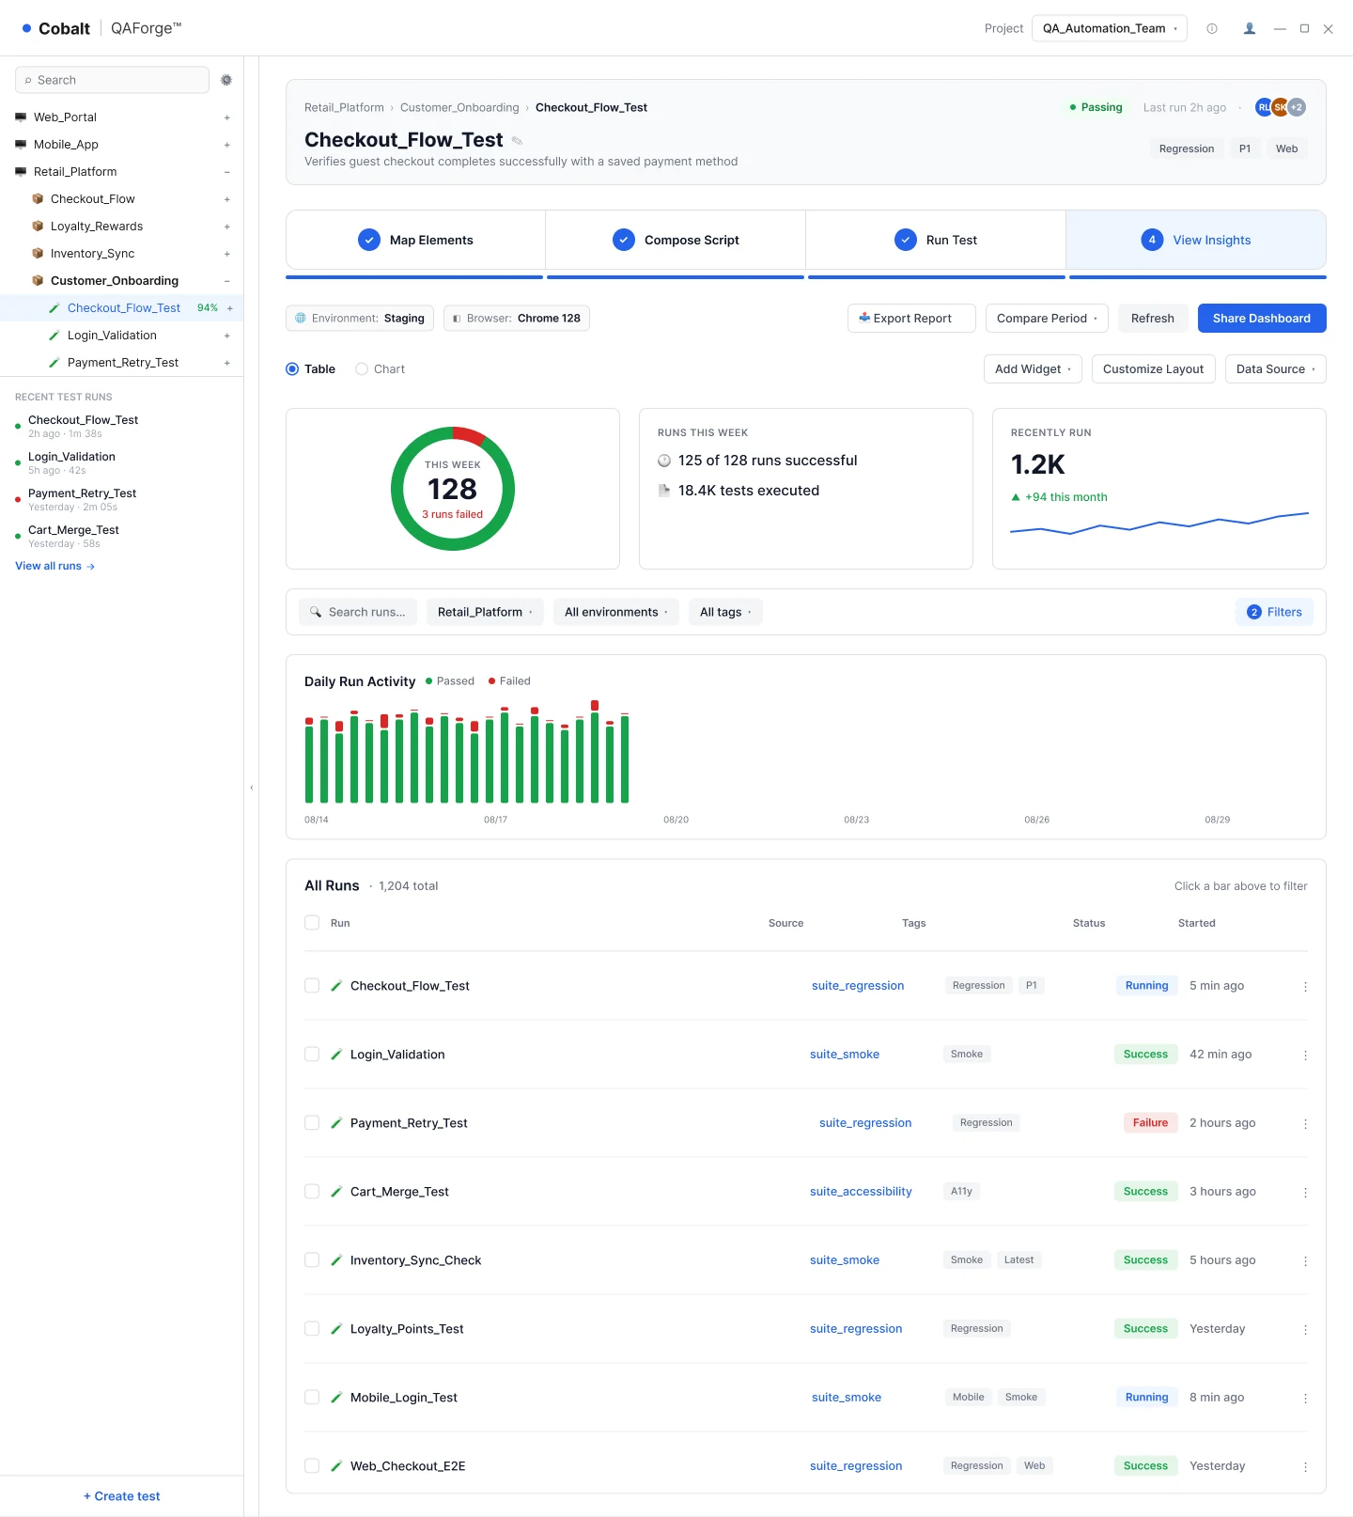Screen dimensions: 1353x1517
Task: Open the QA_Automation_Team project dropdown
Action: [x=1110, y=28]
